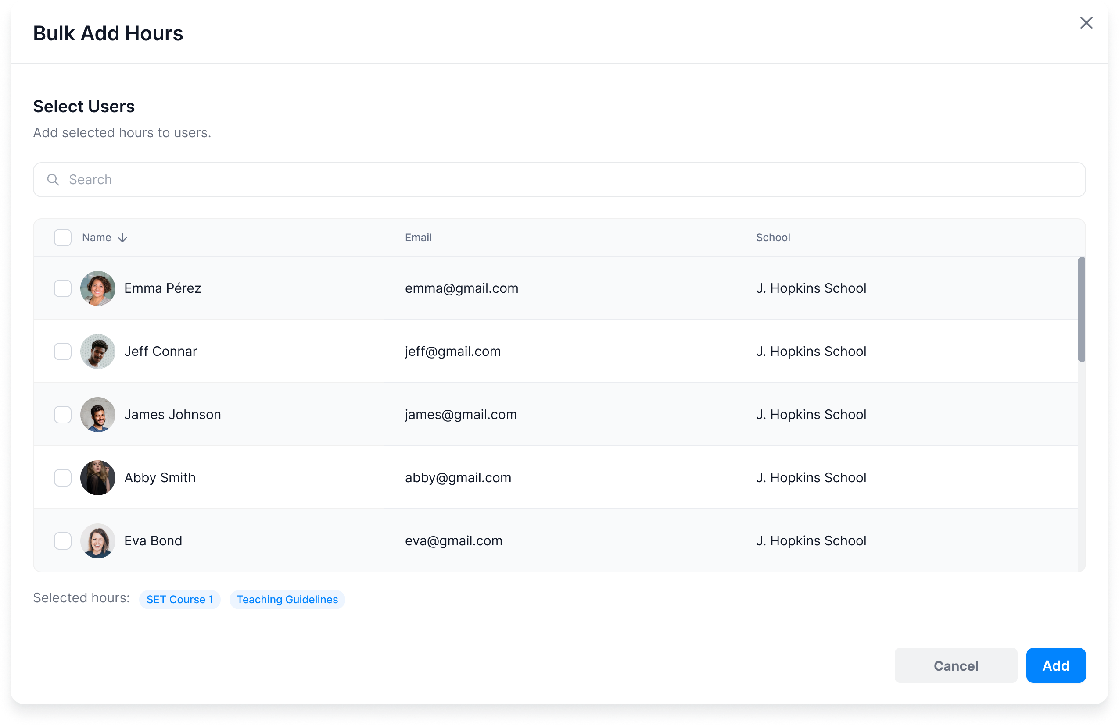Click Jeff Connar's avatar photo

click(98, 352)
